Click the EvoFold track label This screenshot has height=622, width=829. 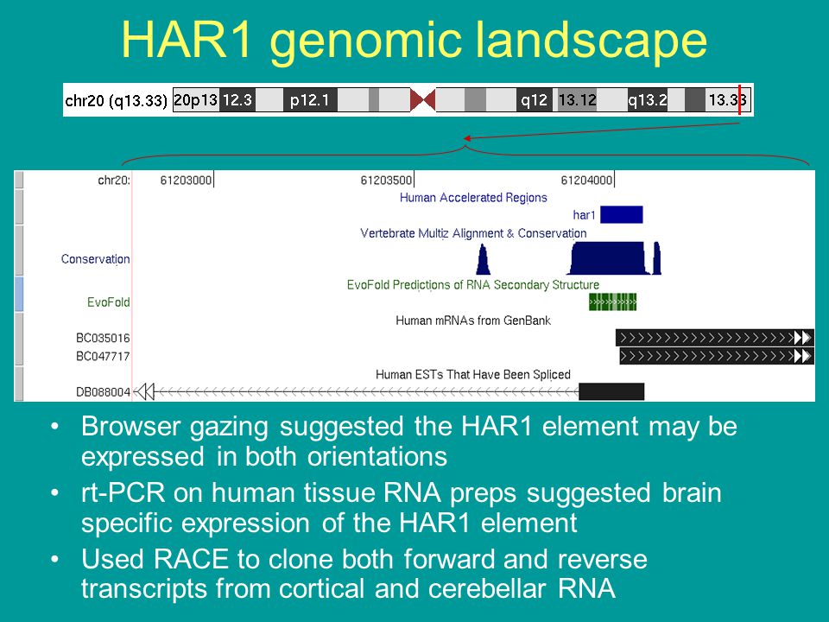click(x=109, y=302)
